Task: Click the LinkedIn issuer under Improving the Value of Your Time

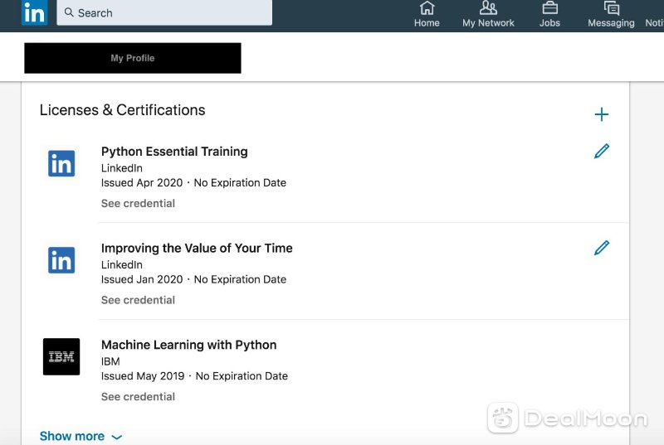Action: pos(121,265)
